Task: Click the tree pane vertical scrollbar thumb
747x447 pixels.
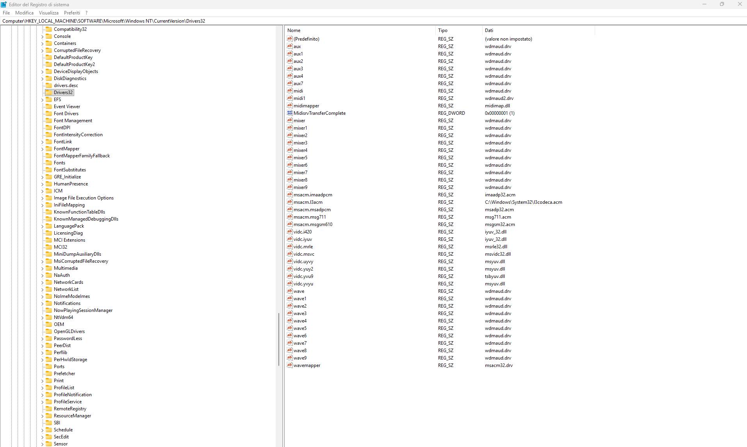Action: point(279,339)
